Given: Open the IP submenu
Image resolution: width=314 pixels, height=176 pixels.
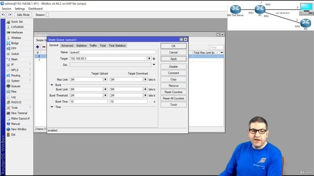Looking at the screenshot, I should 12,65.
